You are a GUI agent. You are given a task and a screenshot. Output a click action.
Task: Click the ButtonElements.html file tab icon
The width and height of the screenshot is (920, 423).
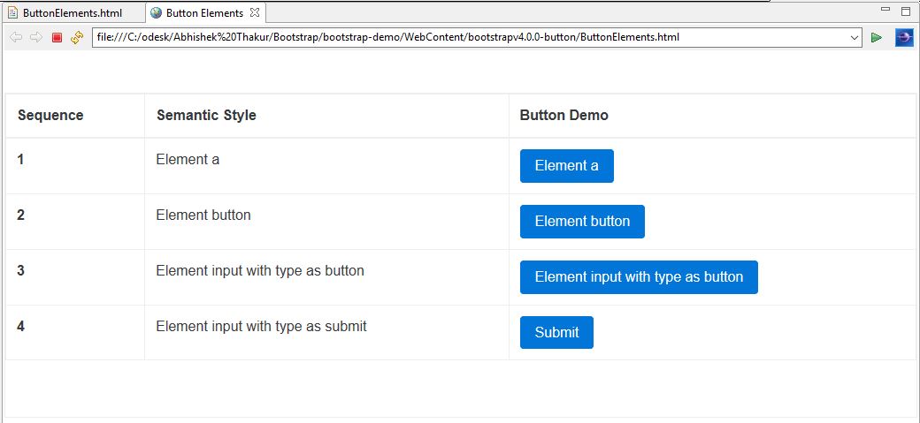point(13,13)
